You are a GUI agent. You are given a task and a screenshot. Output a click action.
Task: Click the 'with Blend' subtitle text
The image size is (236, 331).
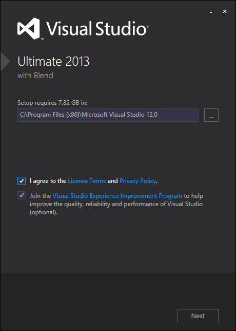(35, 76)
